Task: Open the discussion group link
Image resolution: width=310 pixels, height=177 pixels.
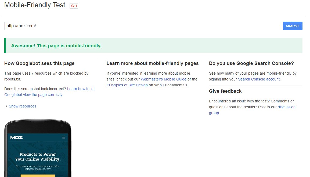Action: tap(286, 107)
